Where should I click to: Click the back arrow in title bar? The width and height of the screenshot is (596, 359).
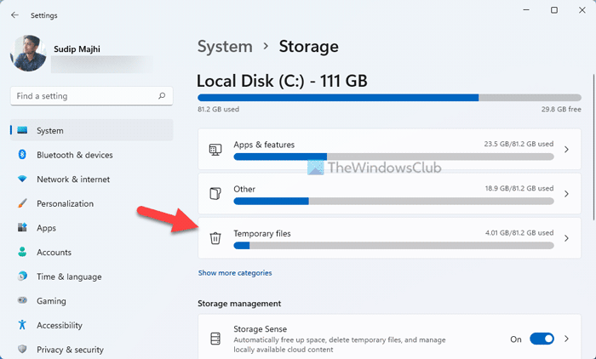(14, 14)
